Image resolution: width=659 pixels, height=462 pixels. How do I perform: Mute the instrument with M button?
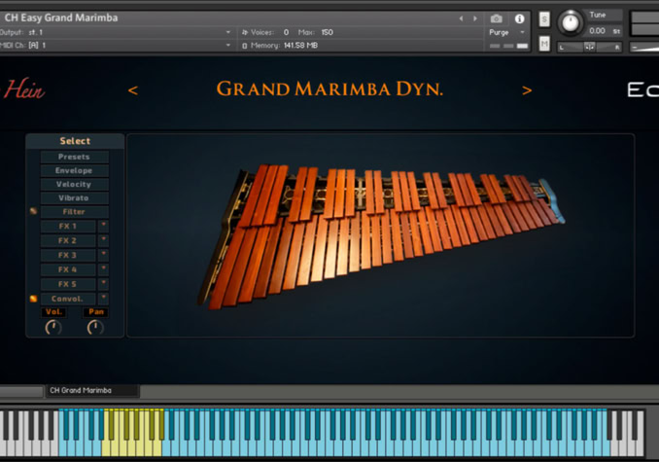click(x=544, y=44)
